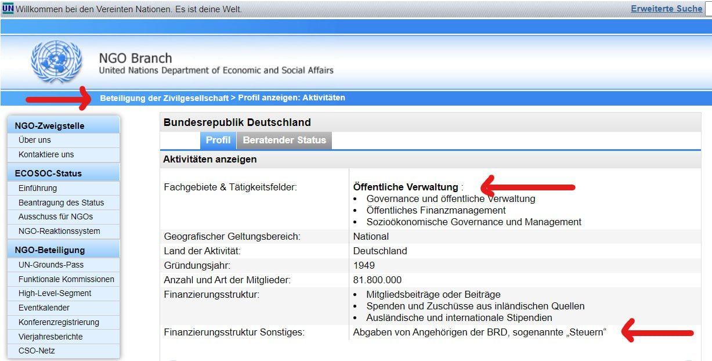Click the Geografischer Geltungsbereich value National
The image size is (712, 361).
371,236
